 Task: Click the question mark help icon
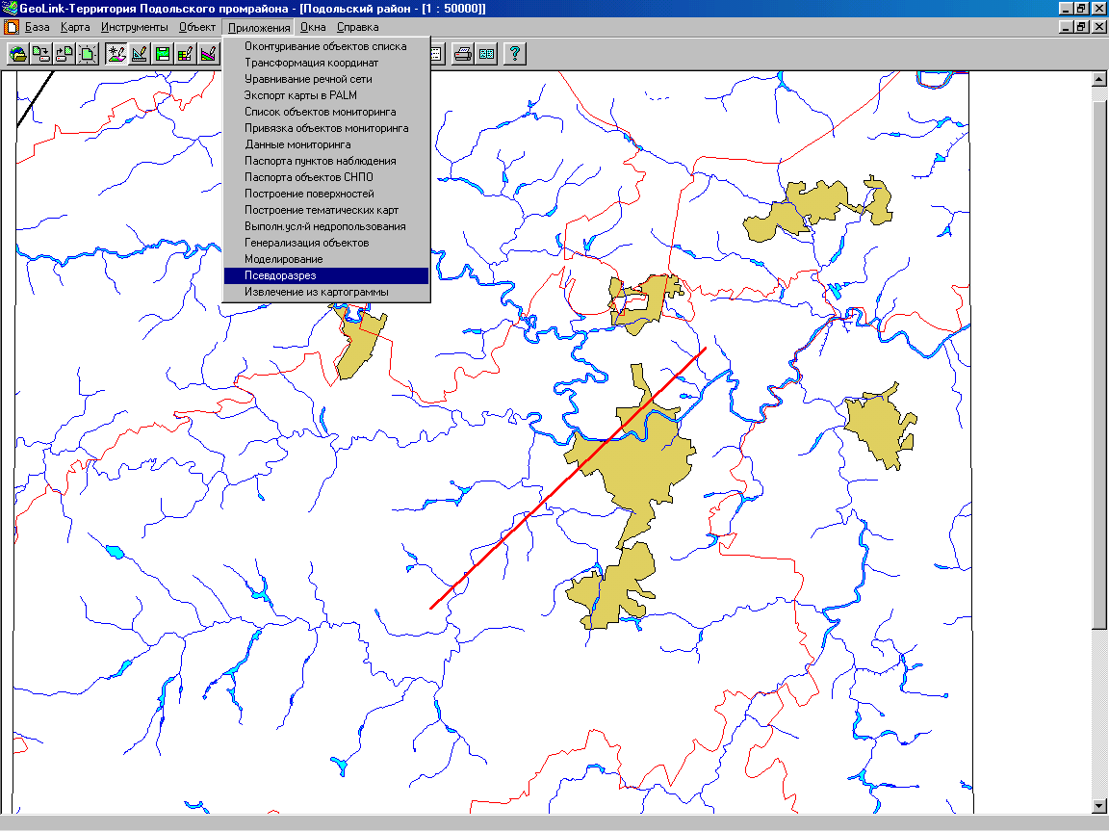[x=515, y=54]
